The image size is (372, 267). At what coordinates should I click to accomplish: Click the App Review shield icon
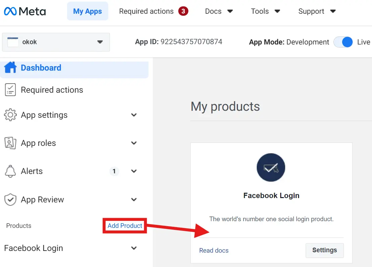[x=10, y=200]
